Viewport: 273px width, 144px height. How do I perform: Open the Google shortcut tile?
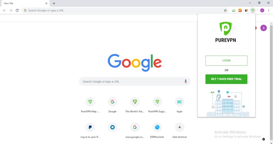tap(112, 105)
